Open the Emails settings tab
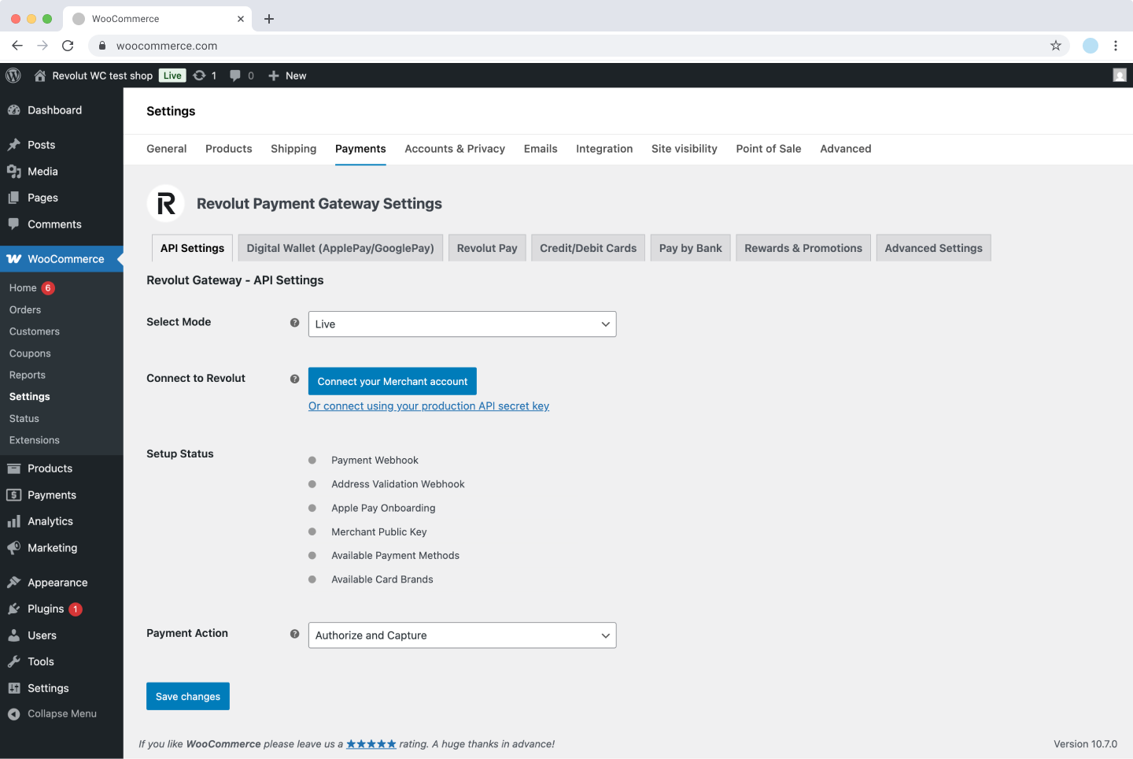The height and width of the screenshot is (759, 1133). click(x=541, y=149)
